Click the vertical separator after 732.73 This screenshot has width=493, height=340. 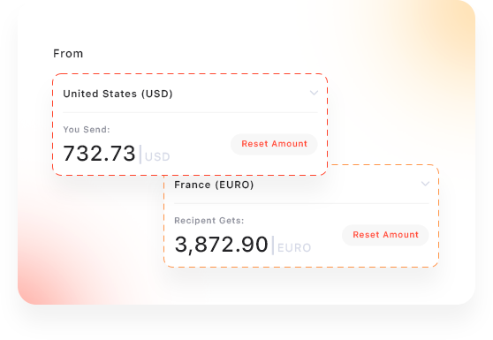tap(140, 155)
